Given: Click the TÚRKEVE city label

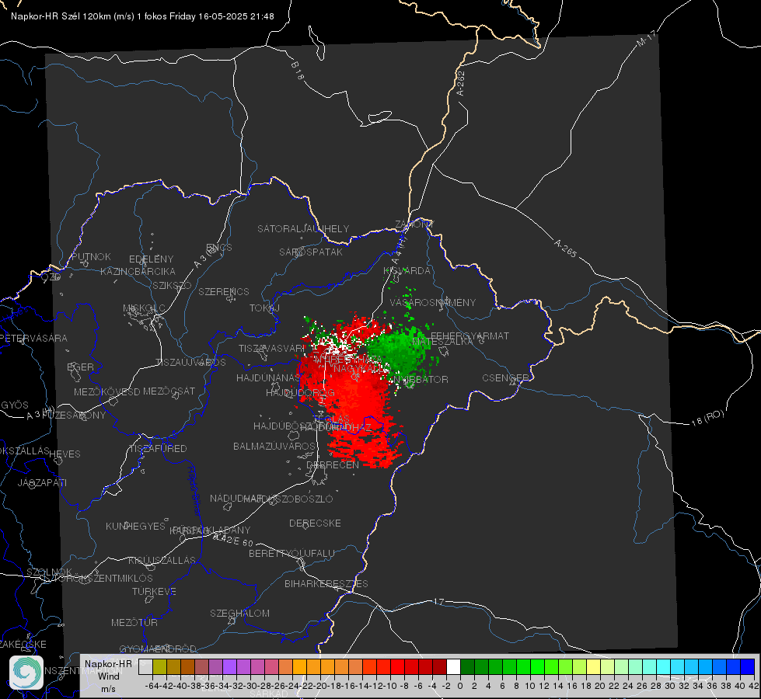Looking at the screenshot, I should pos(154,592).
